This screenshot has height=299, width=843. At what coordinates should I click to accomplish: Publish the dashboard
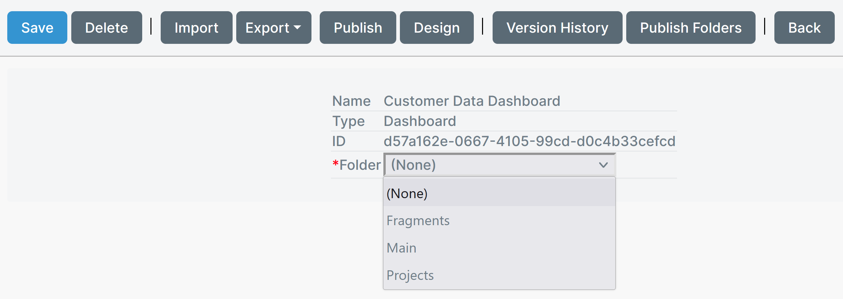(358, 28)
